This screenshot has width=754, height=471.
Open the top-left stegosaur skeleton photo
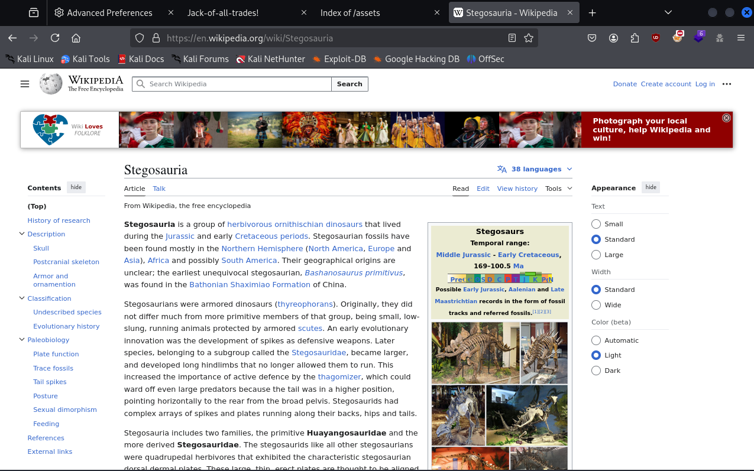coord(475,353)
